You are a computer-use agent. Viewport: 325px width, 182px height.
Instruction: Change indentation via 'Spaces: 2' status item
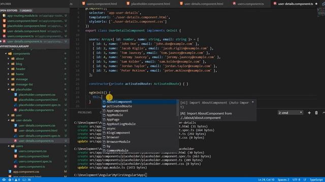point(283,180)
